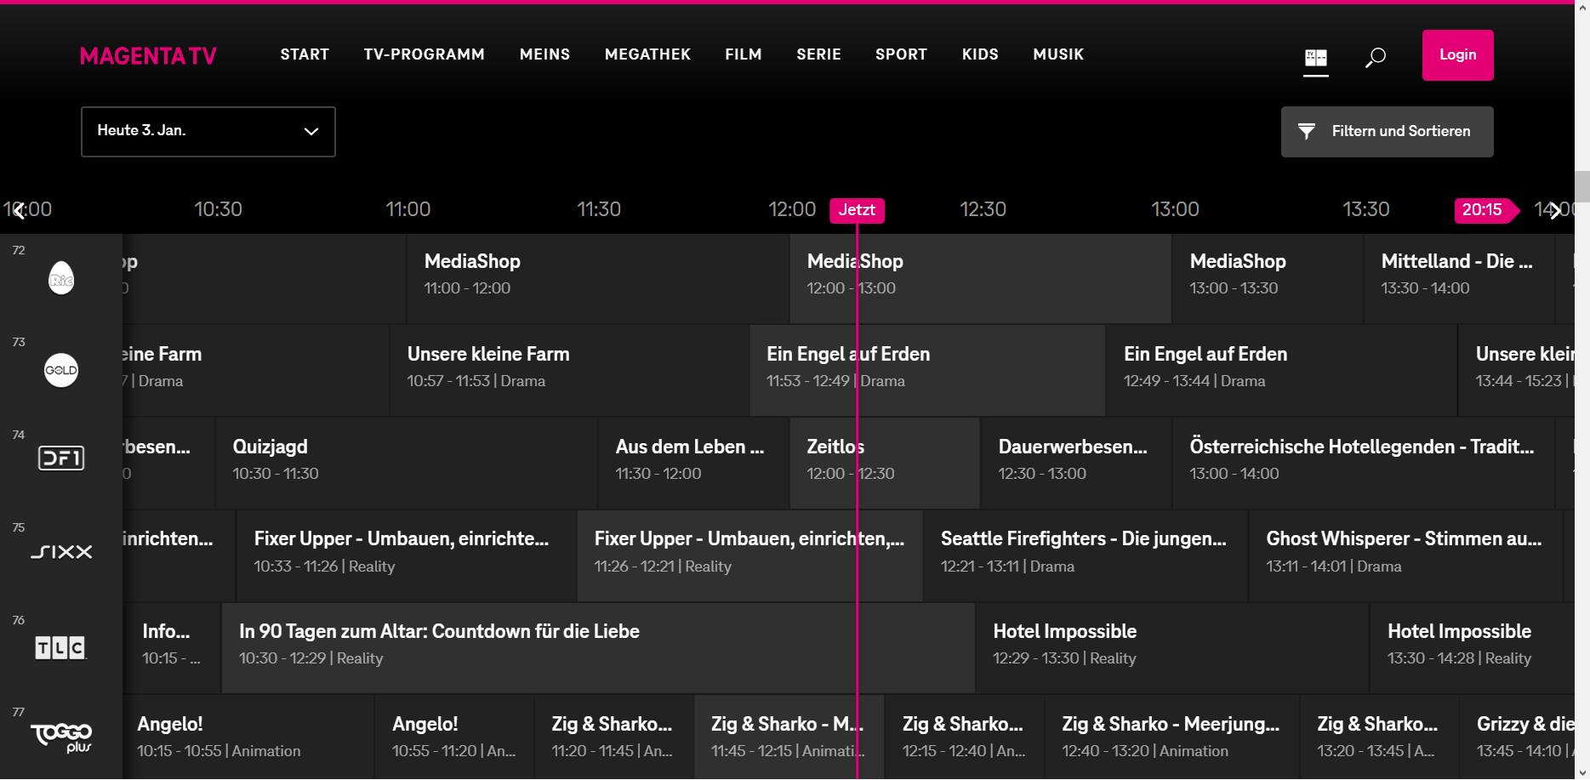Open Filtern und Sortieren
This screenshot has height=780, width=1590.
1388,132
